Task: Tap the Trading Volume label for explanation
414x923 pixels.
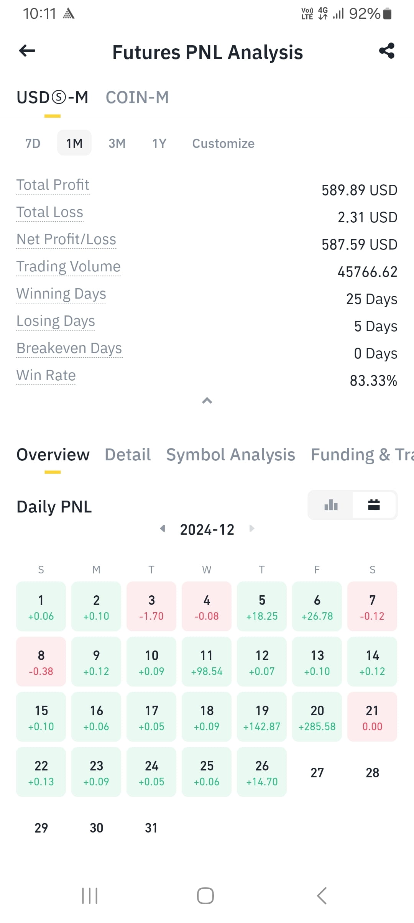Action: pyautogui.click(x=69, y=266)
